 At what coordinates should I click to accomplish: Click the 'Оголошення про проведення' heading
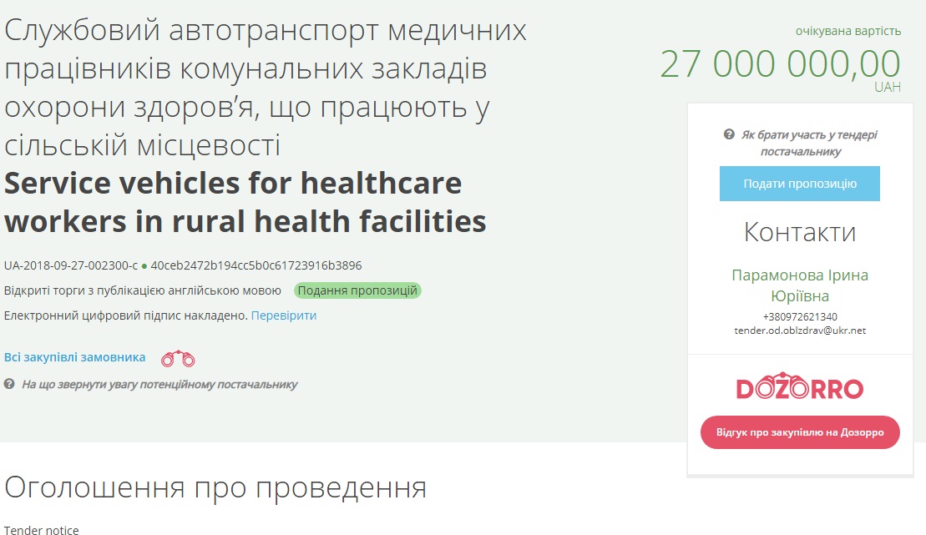pyautogui.click(x=215, y=488)
